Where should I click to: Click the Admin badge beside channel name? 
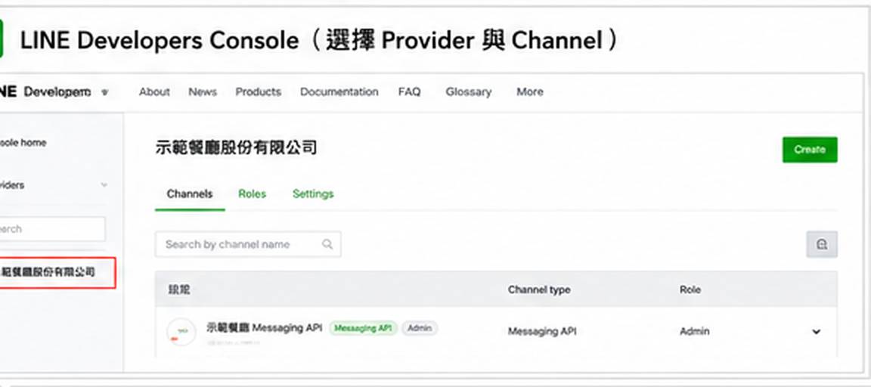(420, 328)
